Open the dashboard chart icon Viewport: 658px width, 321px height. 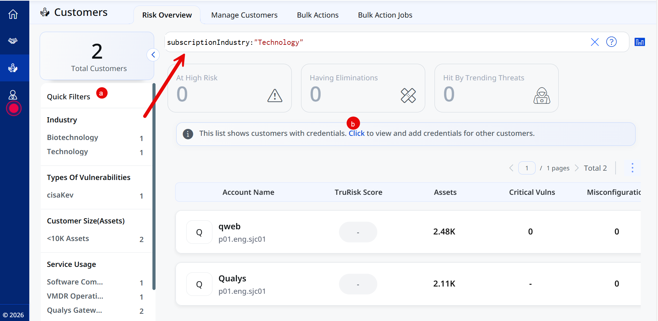click(x=640, y=42)
